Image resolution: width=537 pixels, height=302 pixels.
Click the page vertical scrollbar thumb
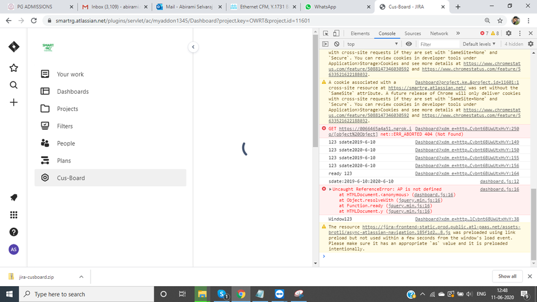pos(316,91)
